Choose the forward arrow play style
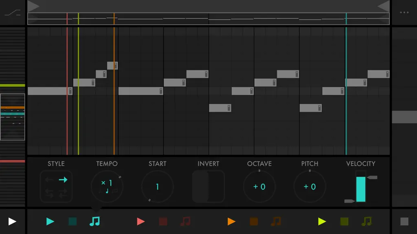This screenshot has height=234, width=417. 63,180
